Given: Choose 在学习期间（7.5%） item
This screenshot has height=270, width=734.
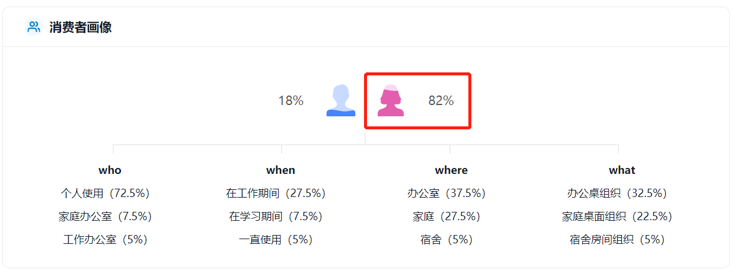Looking at the screenshot, I should click(276, 217).
